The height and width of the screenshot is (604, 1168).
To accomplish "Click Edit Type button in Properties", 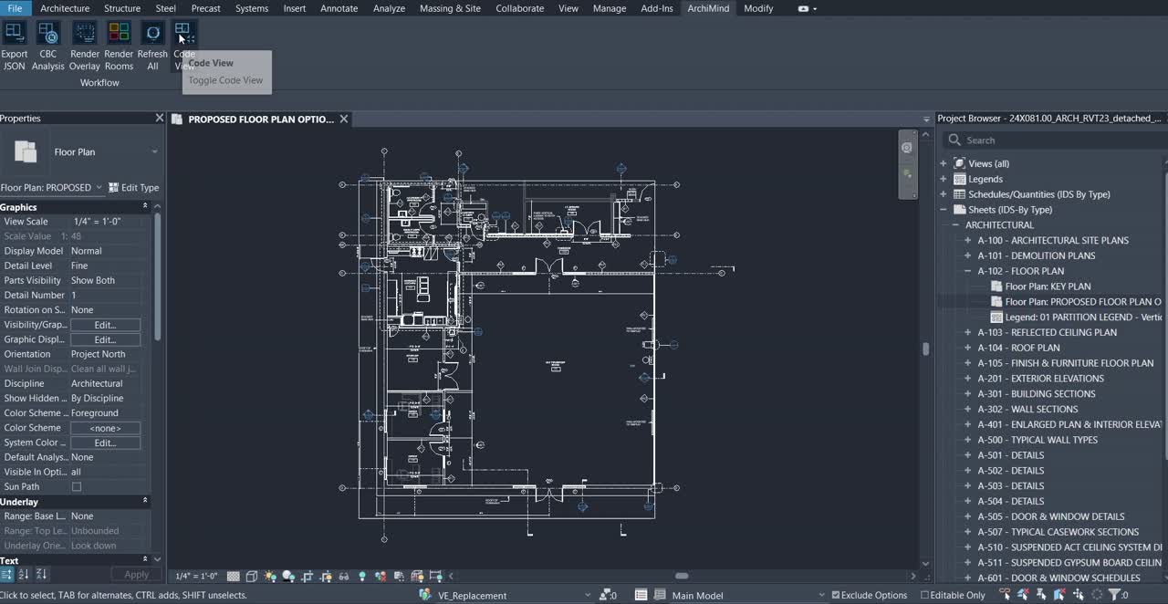I will [134, 187].
